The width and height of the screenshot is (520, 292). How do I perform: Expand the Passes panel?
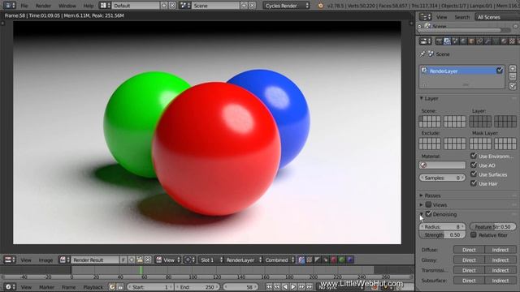(x=422, y=195)
